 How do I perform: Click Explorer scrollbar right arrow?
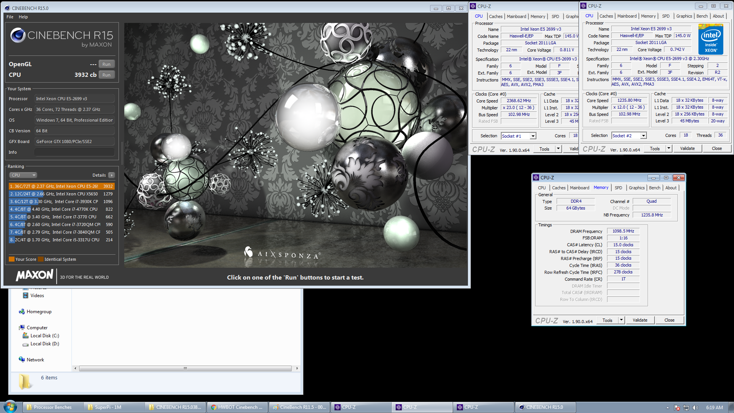[297, 369]
